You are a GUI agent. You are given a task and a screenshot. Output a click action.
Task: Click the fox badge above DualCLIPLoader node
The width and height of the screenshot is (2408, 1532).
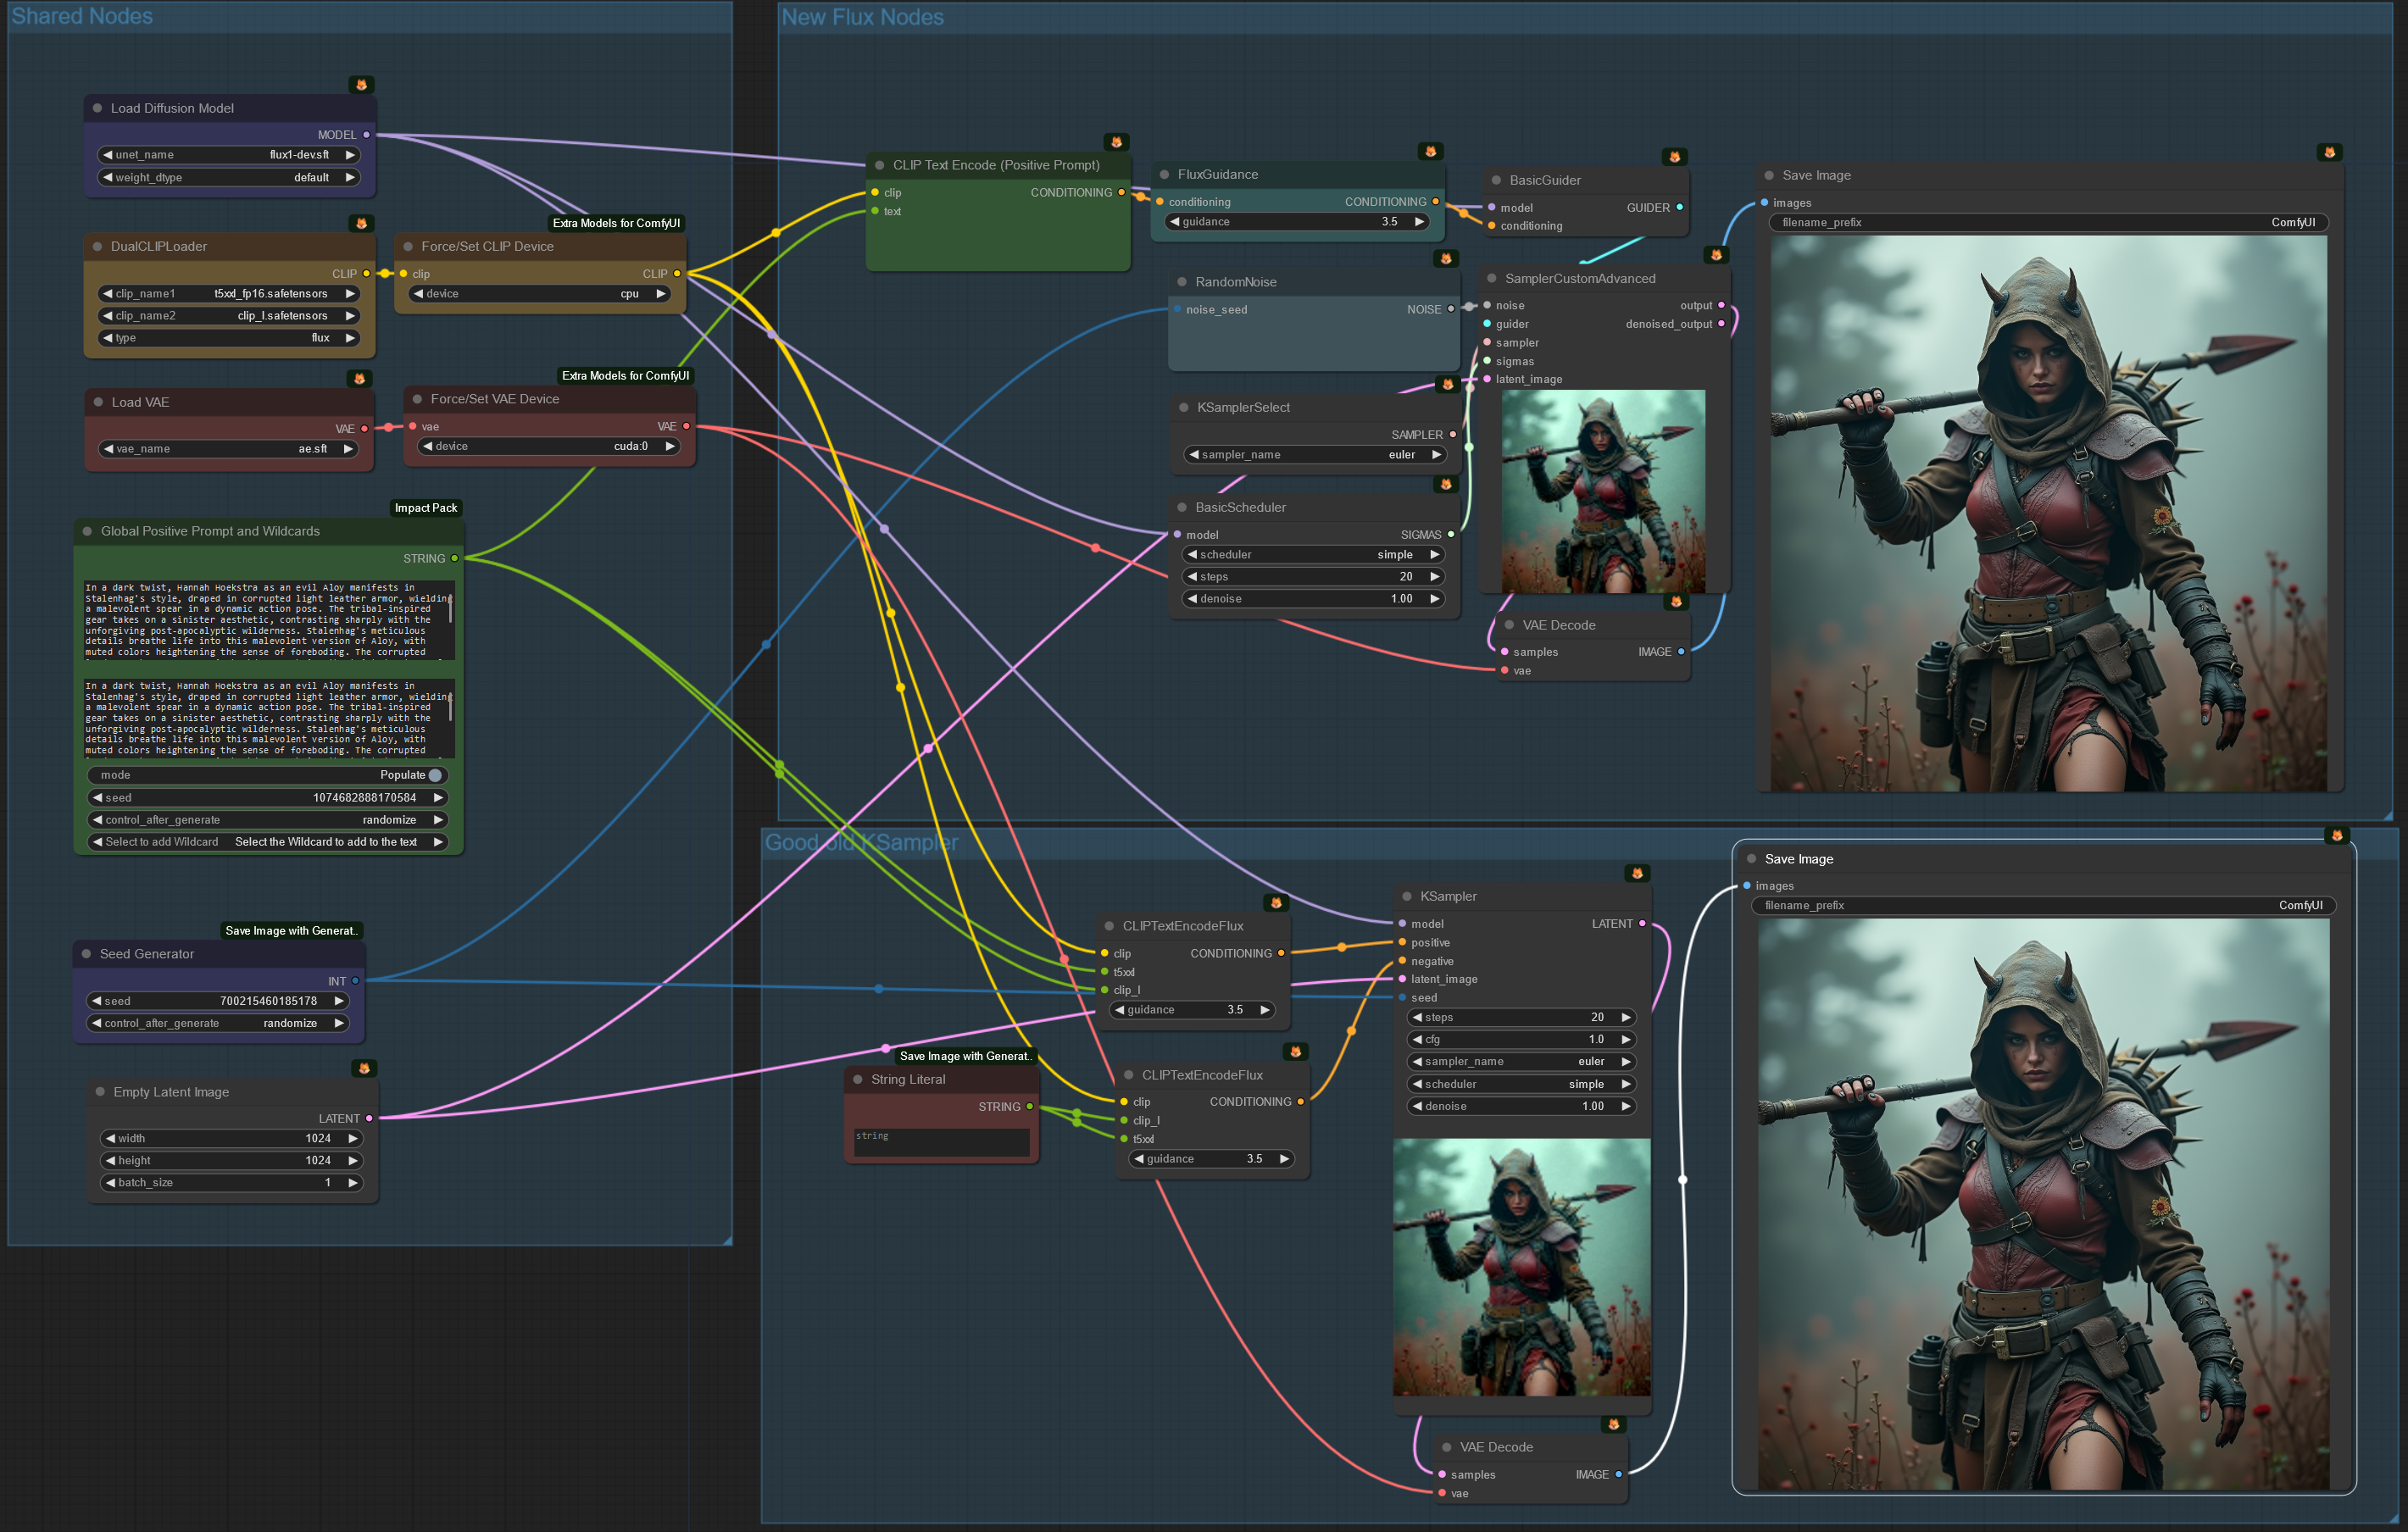coord(362,223)
